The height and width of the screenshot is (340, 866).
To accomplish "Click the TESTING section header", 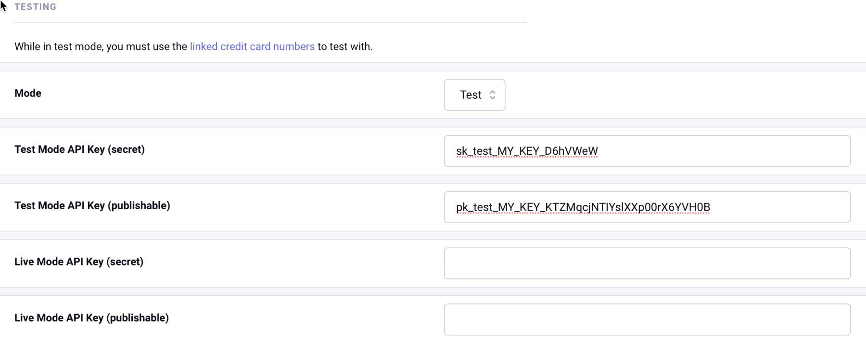I will pos(35,7).
